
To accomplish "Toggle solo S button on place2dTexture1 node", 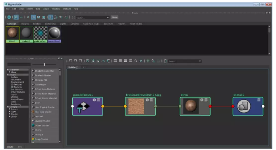I will pos(95,100).
